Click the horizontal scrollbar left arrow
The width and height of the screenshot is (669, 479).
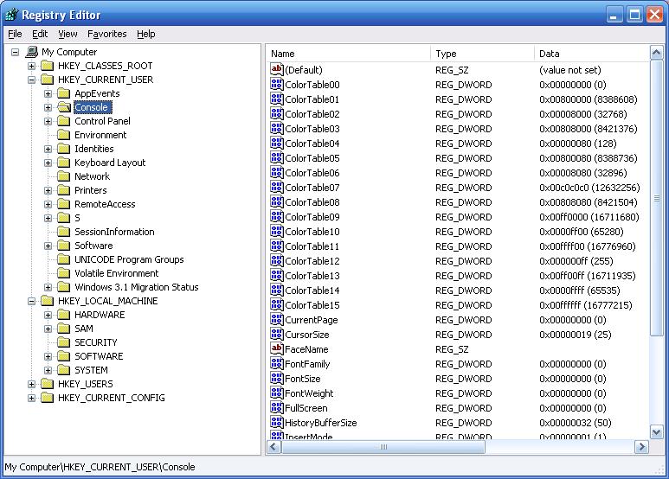(x=273, y=447)
